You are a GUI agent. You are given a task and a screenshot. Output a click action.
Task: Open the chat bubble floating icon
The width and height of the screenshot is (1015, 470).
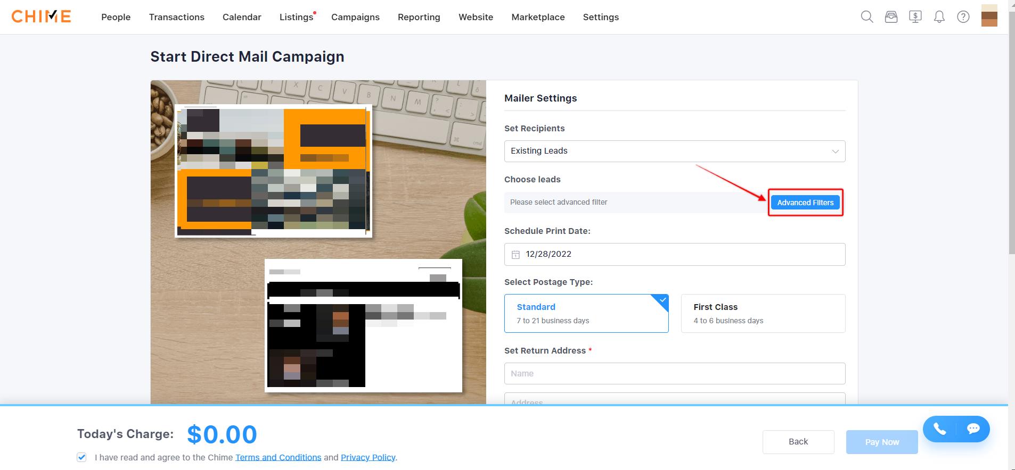(x=973, y=429)
